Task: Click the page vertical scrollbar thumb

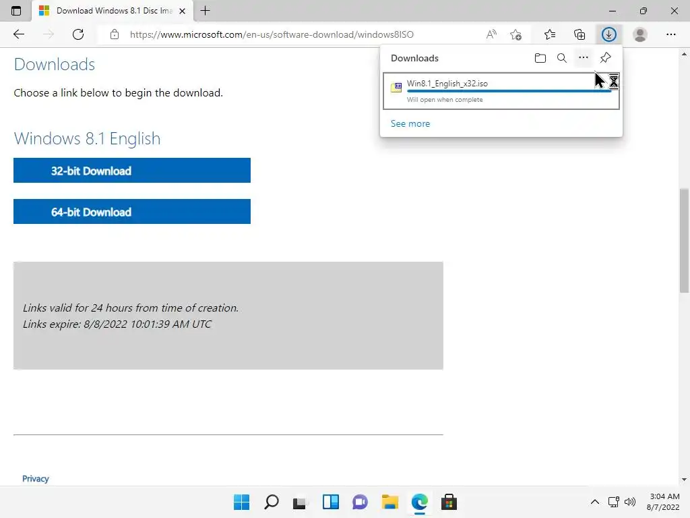Action: point(684,240)
